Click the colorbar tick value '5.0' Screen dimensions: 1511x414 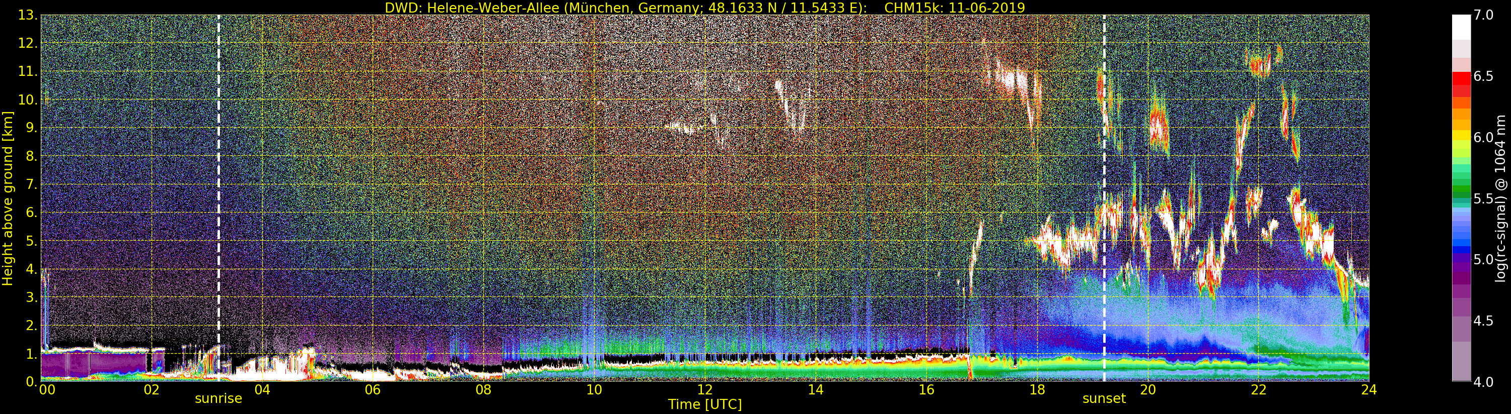(1483, 259)
